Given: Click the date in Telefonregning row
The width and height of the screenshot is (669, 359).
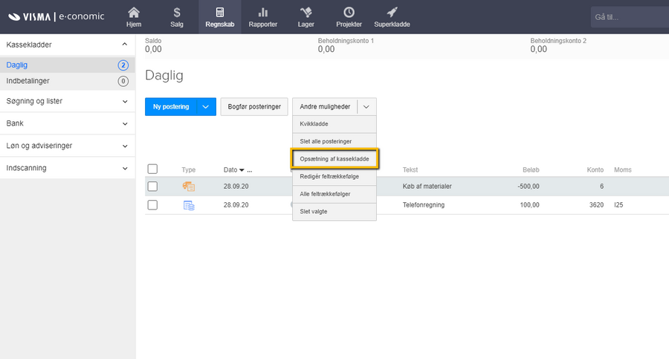Looking at the screenshot, I should coord(236,205).
